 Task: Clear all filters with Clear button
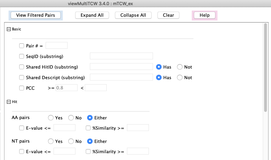click(168, 15)
